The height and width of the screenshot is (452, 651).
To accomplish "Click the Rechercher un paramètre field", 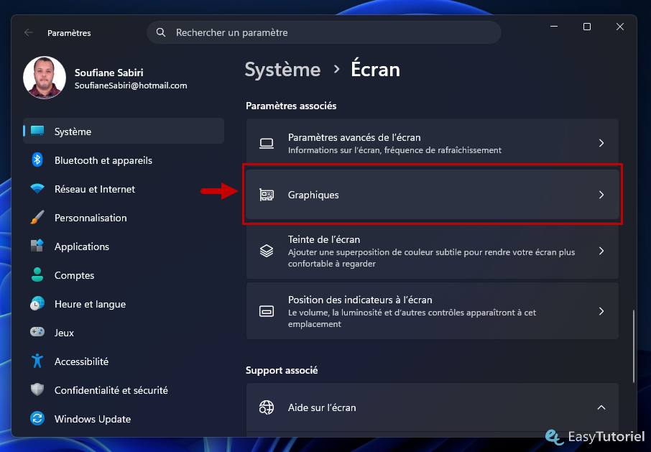I will [324, 32].
